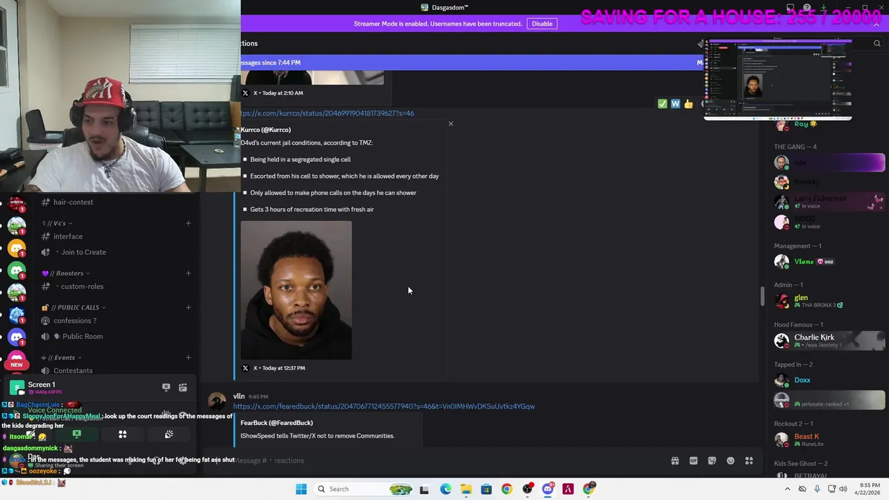
Task: Open the gift icon in message bar
Action: pos(674,460)
